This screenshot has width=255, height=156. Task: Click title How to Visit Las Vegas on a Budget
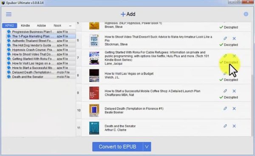[129, 74]
